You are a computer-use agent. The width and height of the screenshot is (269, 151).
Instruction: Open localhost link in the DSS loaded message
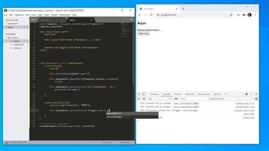pos(186,107)
